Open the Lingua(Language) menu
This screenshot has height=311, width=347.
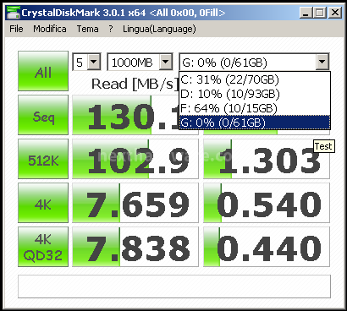point(159,29)
